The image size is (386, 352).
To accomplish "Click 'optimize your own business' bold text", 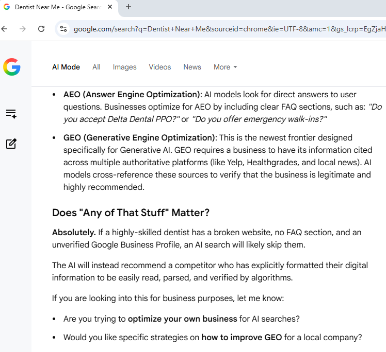I will [182, 319].
